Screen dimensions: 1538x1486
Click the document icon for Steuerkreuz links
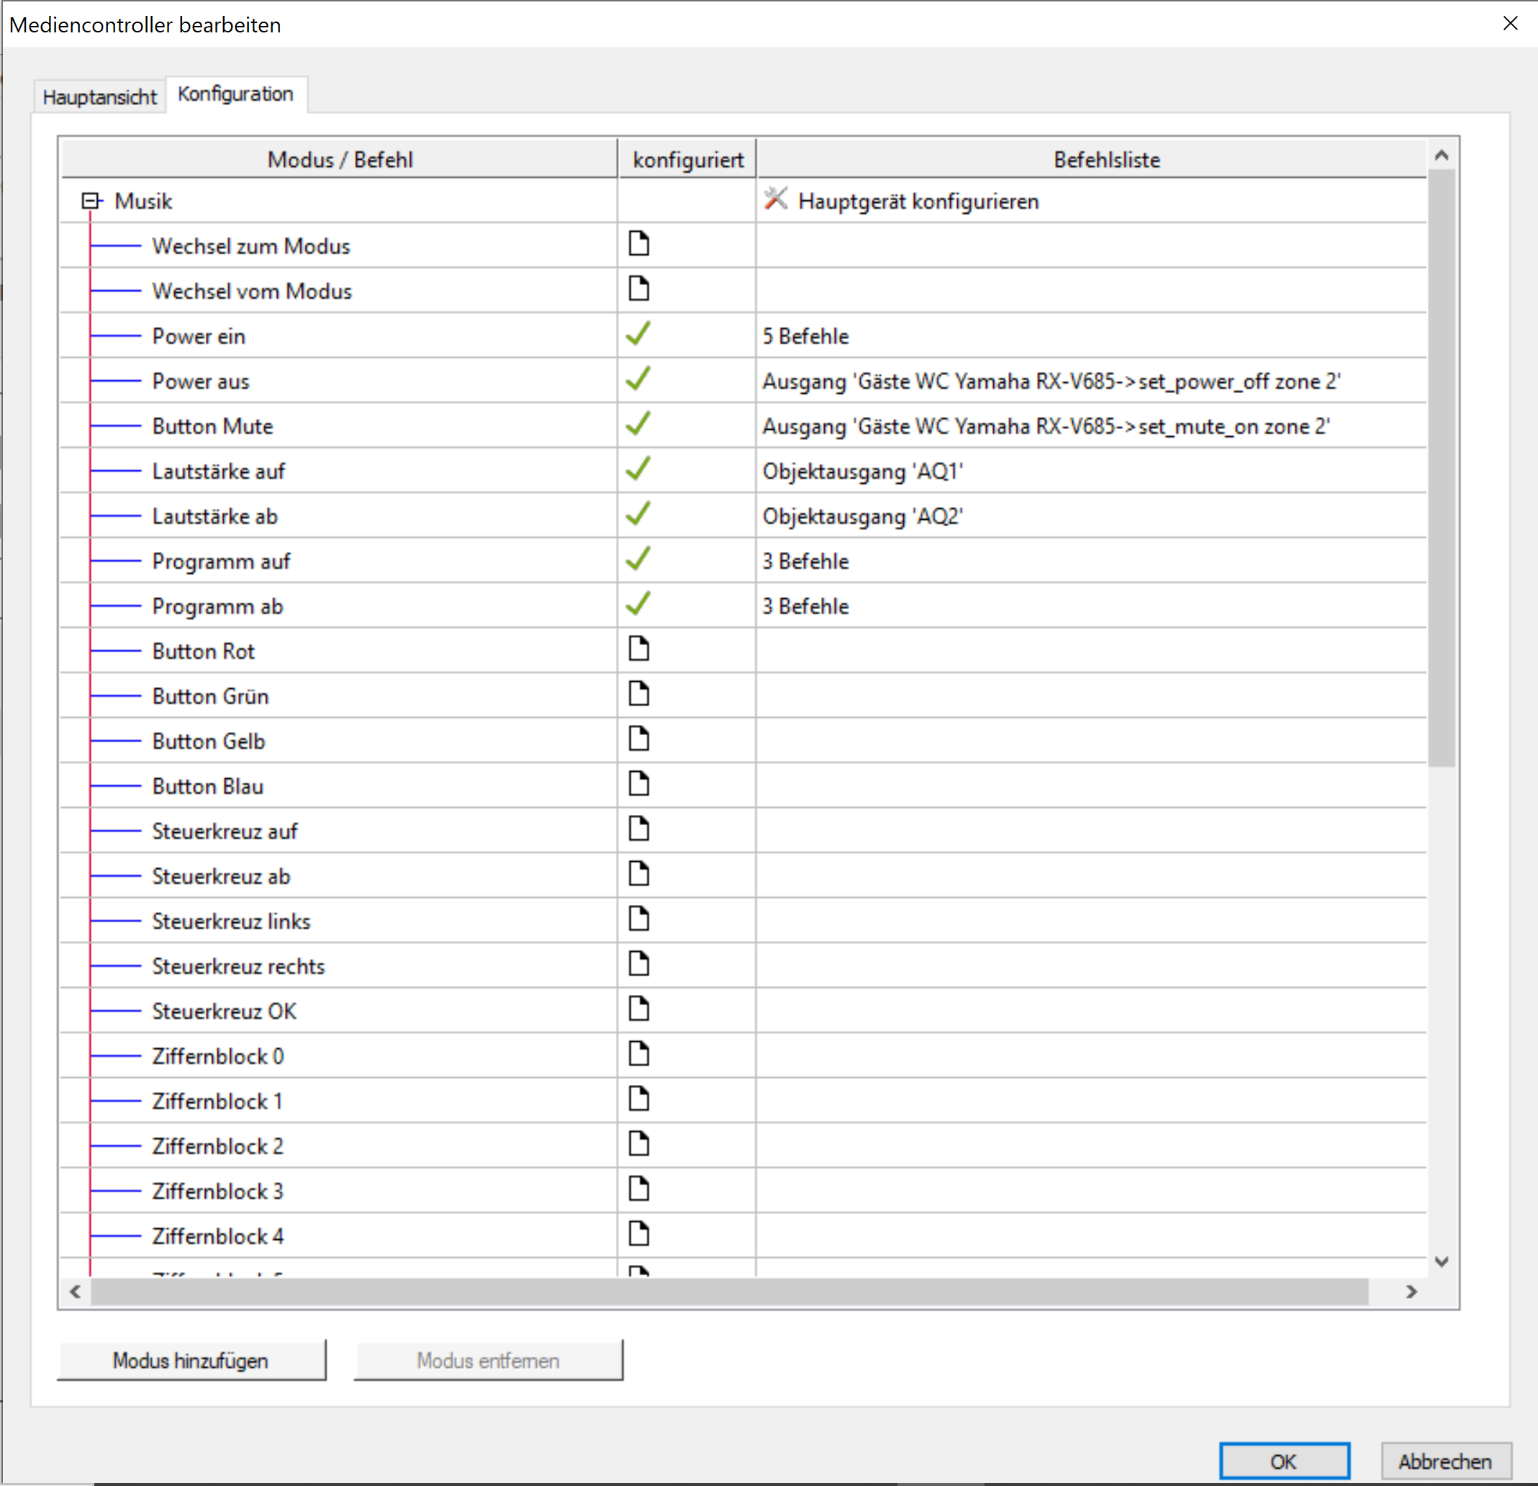(639, 919)
